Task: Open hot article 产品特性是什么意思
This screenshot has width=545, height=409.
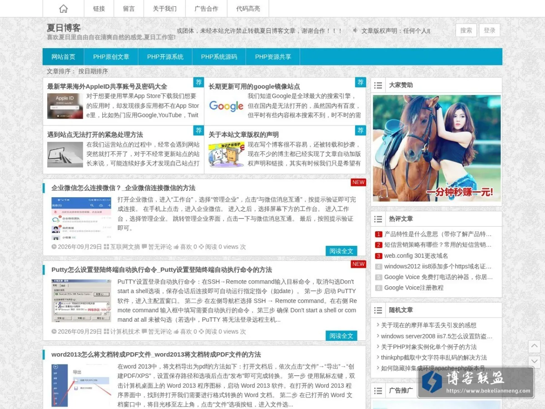Action: tap(438, 234)
